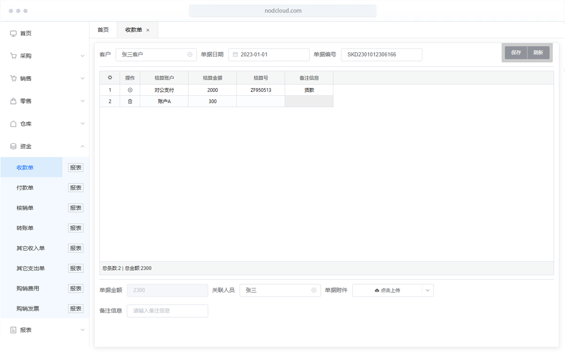Click the table settings gear icon
The width and height of the screenshot is (565, 353).
pos(110,78)
